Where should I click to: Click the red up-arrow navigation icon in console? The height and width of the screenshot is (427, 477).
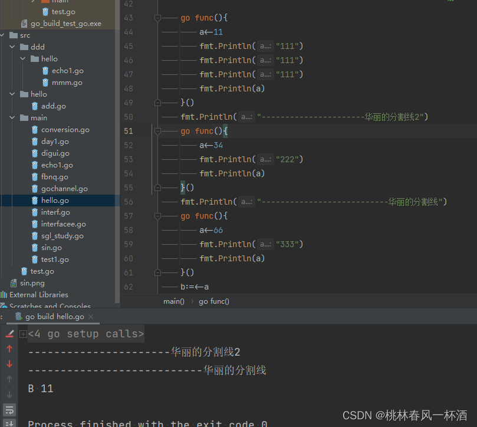(9, 348)
